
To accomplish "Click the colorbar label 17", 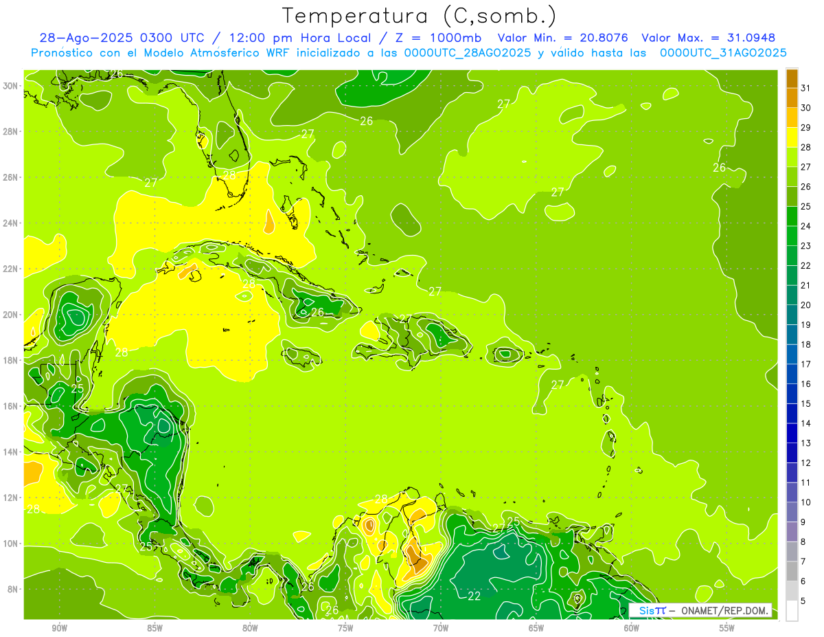I will click(x=806, y=364).
